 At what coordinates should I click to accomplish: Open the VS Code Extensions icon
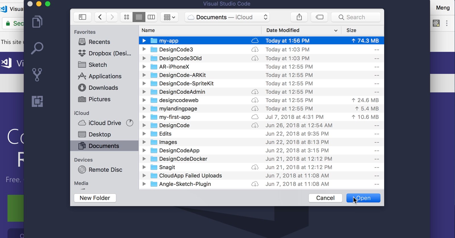pos(37,101)
